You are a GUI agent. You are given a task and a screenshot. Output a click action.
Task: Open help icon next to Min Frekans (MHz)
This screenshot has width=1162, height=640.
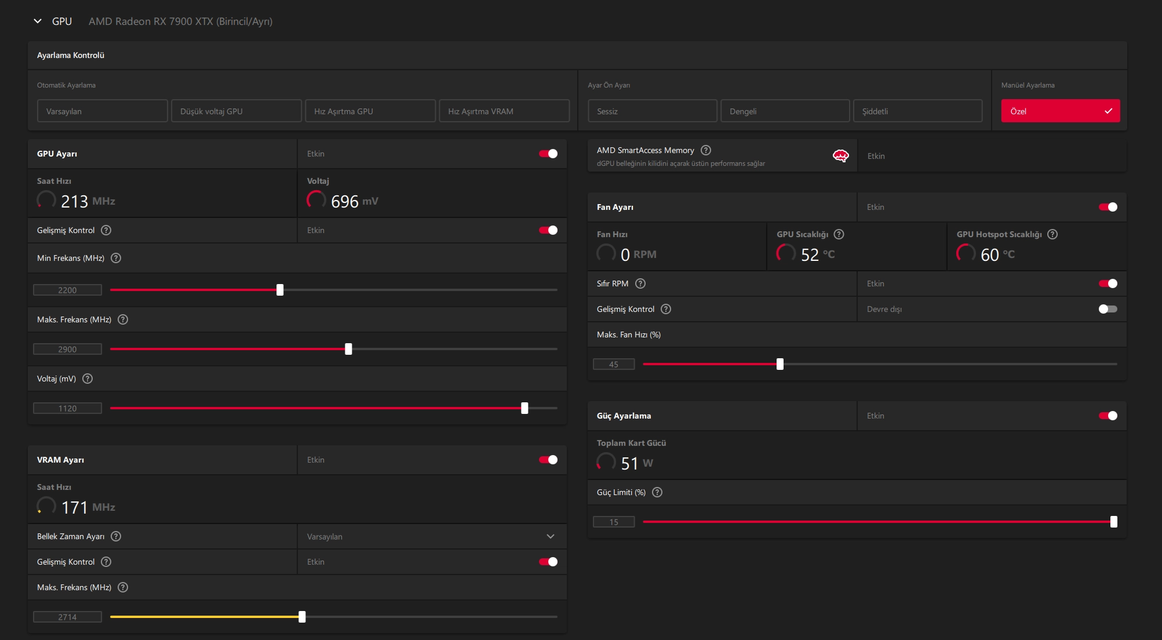tap(116, 258)
